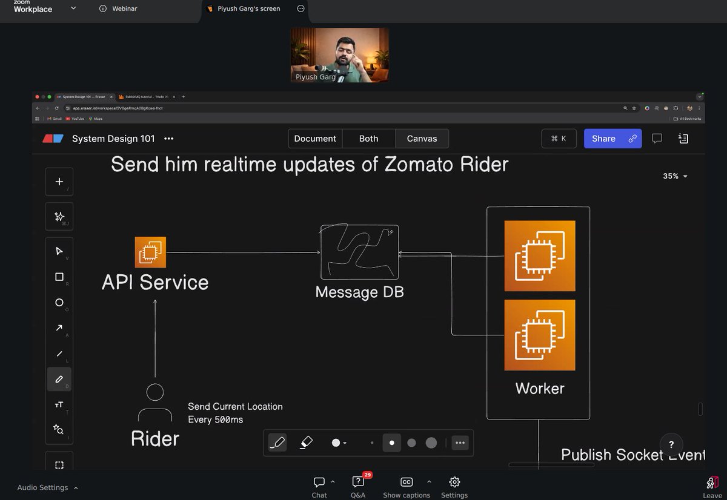Open the ⌘K command palette button
Image resolution: width=727 pixels, height=500 pixels.
(559, 139)
